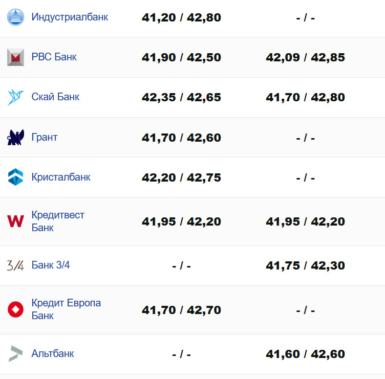385x379 pixels.
Task: Follow the Грант bank name link
Action: pyautogui.click(x=45, y=137)
